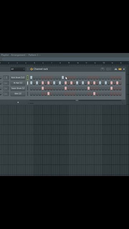Select the Hi Hat (1) channel button

[18, 83]
